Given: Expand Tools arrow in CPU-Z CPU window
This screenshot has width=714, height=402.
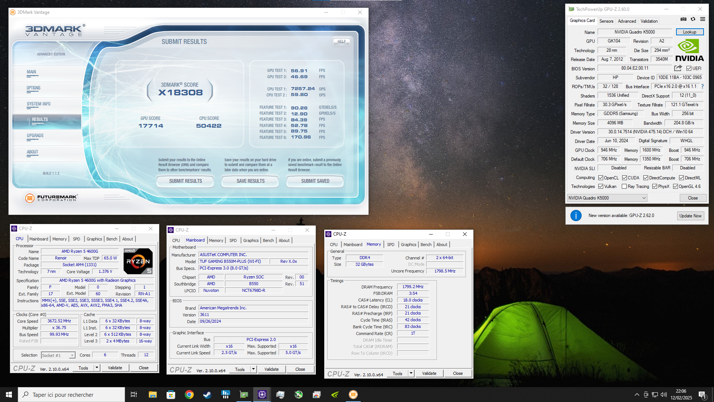Looking at the screenshot, I should pyautogui.click(x=97, y=368).
